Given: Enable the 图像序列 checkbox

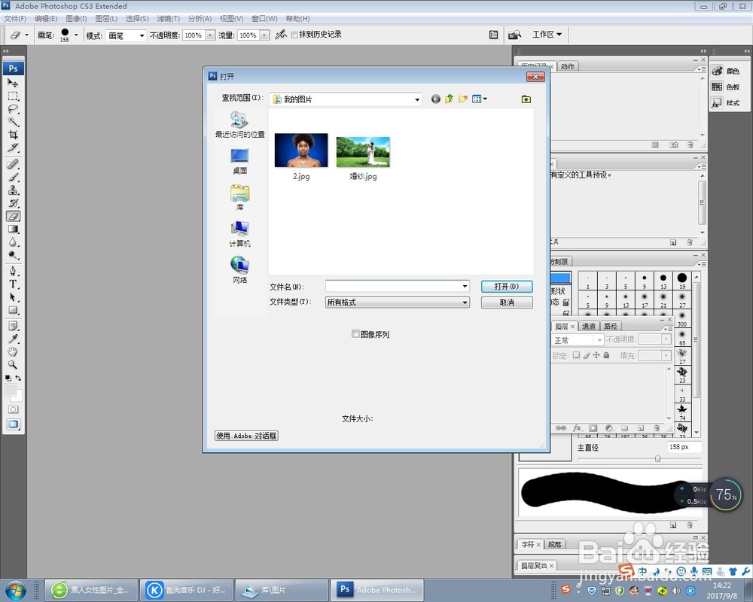Looking at the screenshot, I should coord(355,334).
